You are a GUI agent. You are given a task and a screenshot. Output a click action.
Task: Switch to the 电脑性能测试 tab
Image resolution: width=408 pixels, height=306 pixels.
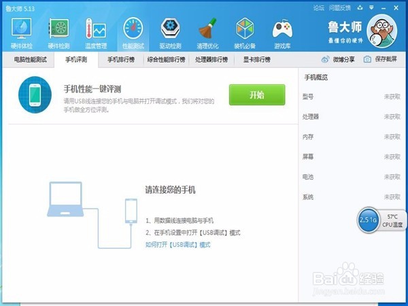pyautogui.click(x=31, y=60)
